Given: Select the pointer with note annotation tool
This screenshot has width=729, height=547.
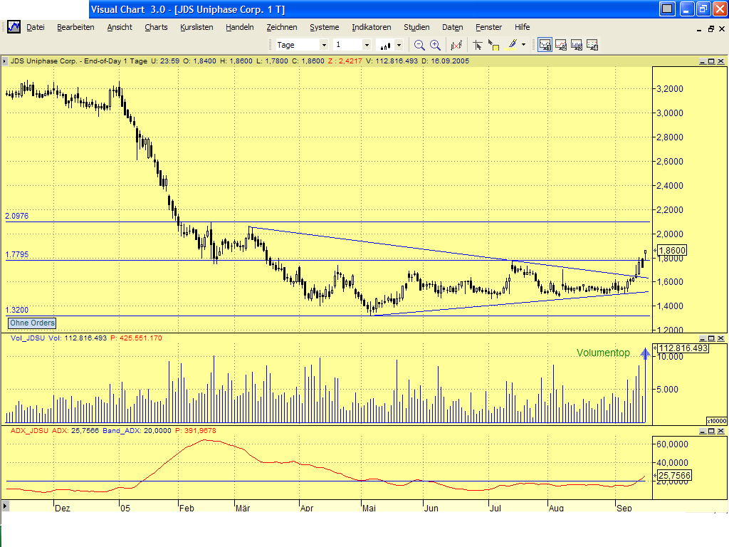Looking at the screenshot, I should [494, 44].
